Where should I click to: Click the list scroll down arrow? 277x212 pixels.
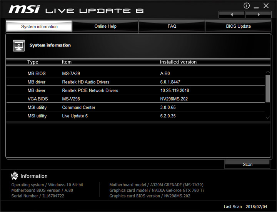tap(268, 117)
